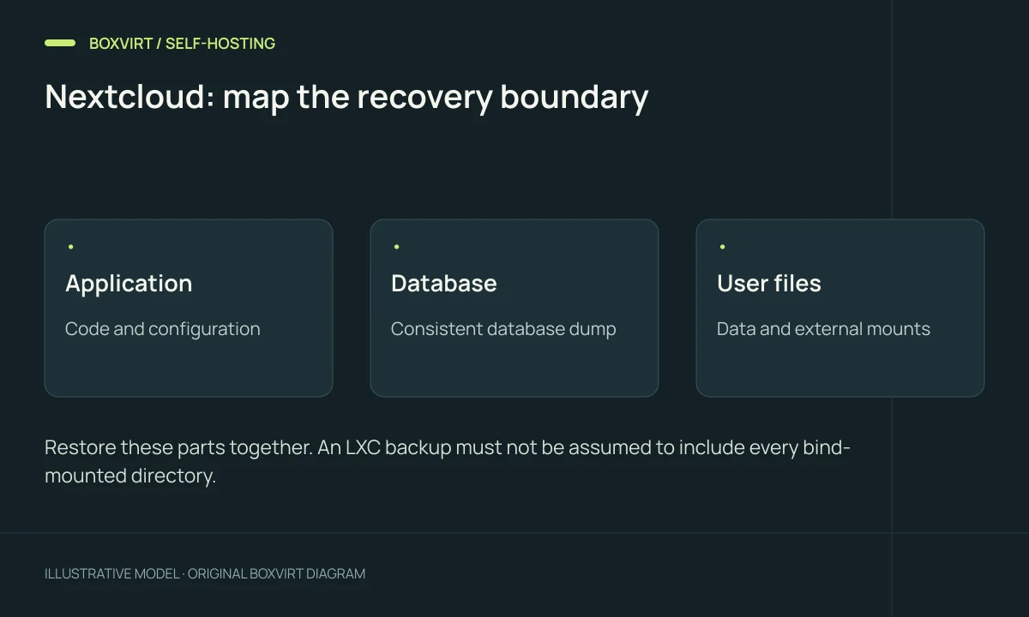Click the BOXVIRT / SELF-HOSTING header label
This screenshot has height=617, width=1029.
tap(182, 43)
